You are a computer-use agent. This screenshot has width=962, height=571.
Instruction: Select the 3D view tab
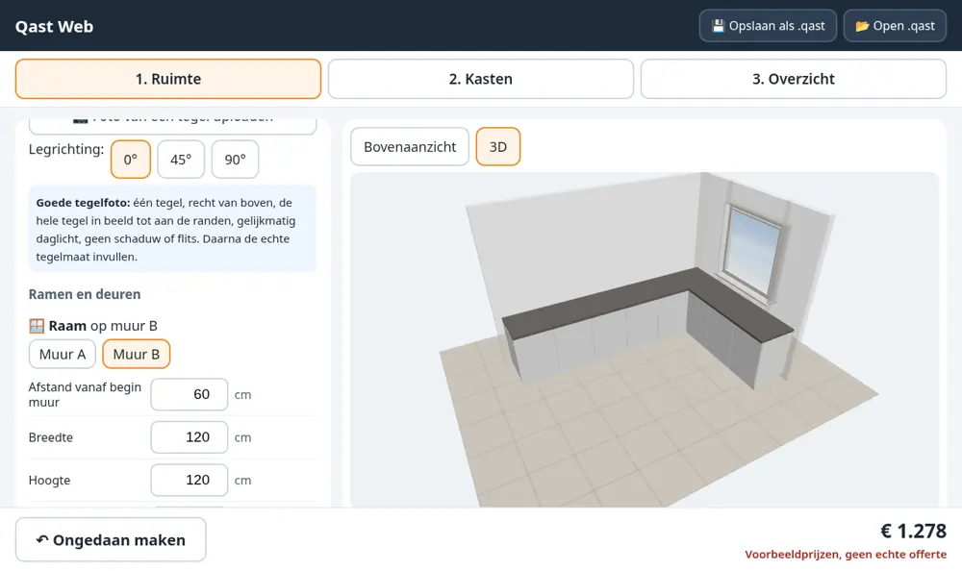tap(498, 146)
